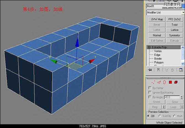Select Off preview selection radio
The image size is (185, 128).
(x=149, y=116)
